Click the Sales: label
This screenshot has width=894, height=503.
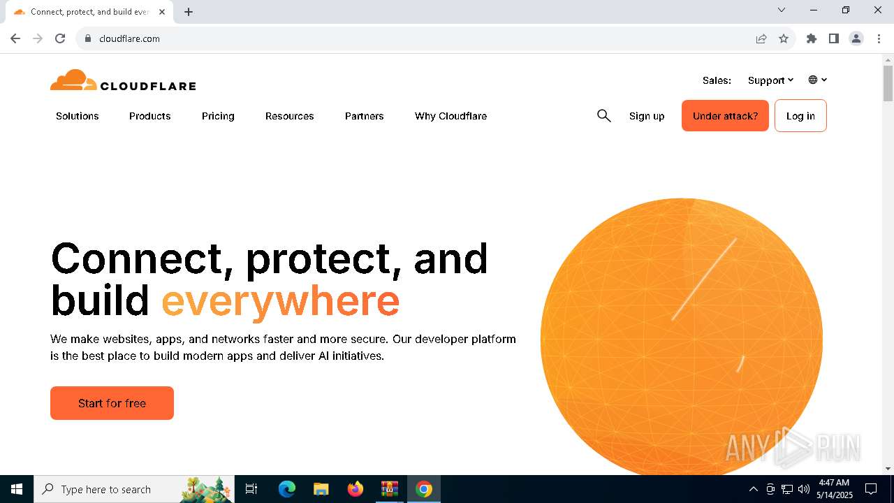[x=717, y=80]
